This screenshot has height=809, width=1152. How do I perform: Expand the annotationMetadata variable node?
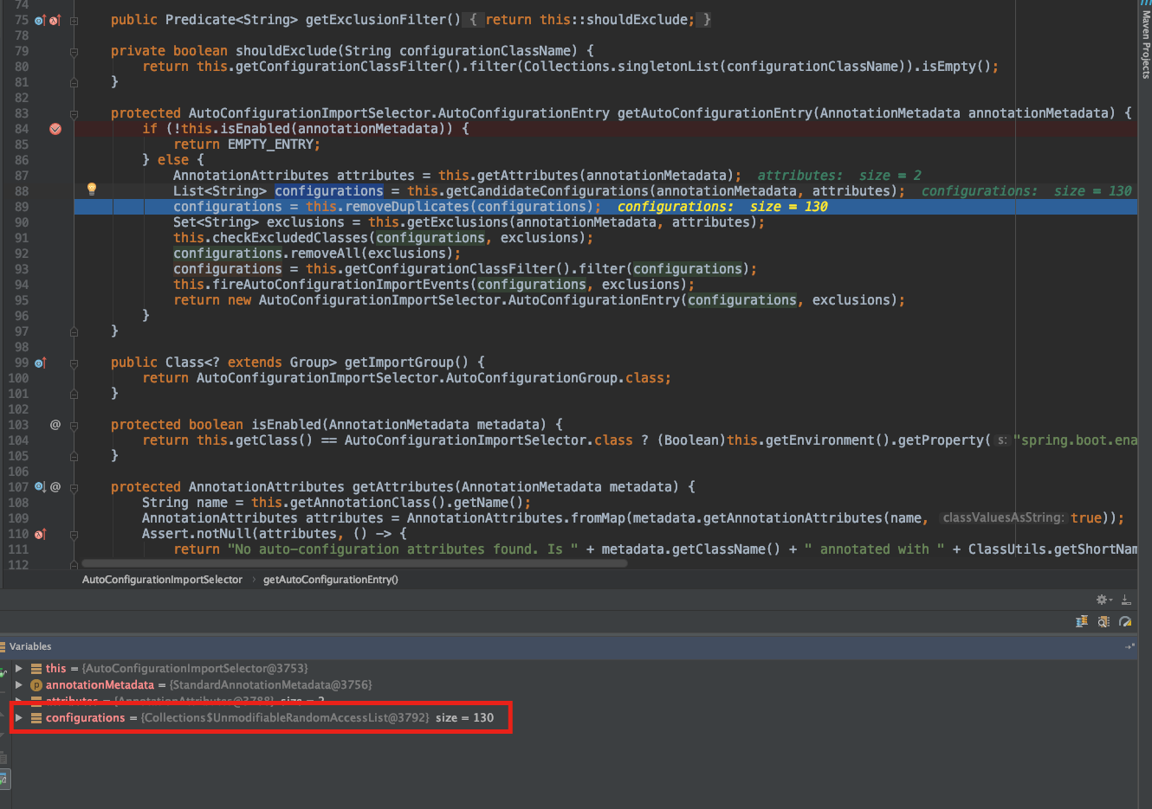(x=18, y=685)
